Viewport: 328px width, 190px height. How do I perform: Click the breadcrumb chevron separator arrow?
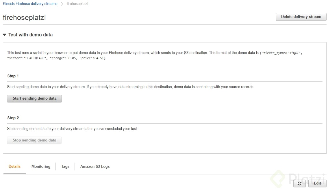[62, 4]
